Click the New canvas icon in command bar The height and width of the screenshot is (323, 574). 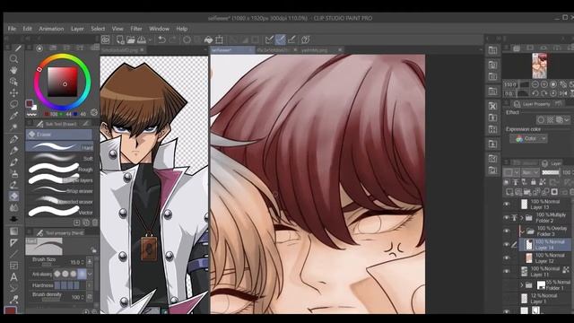pyautogui.click(x=120, y=39)
